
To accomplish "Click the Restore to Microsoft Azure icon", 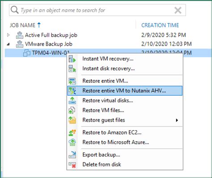I will (x=72, y=142).
